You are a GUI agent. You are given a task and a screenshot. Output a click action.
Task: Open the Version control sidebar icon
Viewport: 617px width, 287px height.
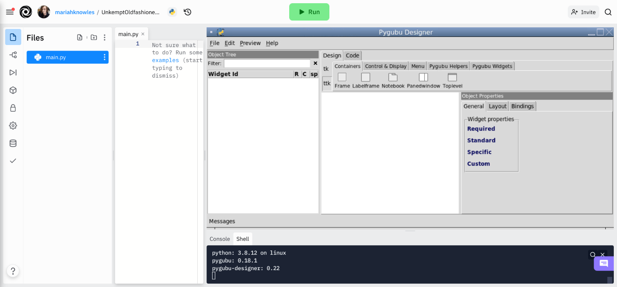pyautogui.click(x=13, y=55)
